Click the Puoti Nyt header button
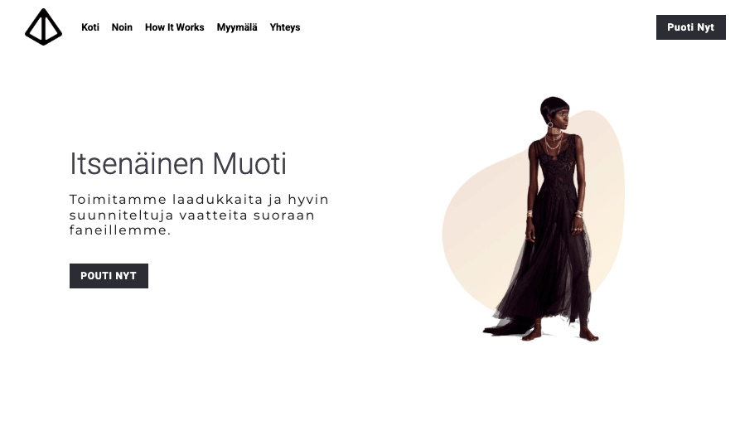Image resolution: width=740 pixels, height=421 pixels. pyautogui.click(x=691, y=27)
